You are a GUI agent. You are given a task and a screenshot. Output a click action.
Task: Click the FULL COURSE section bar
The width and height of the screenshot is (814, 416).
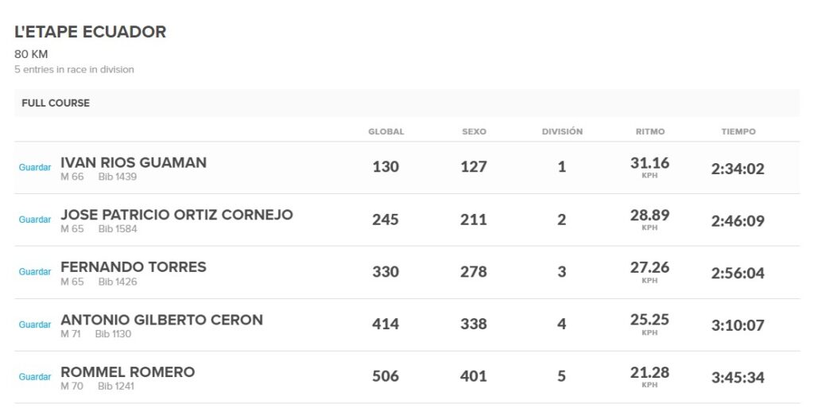(x=407, y=103)
